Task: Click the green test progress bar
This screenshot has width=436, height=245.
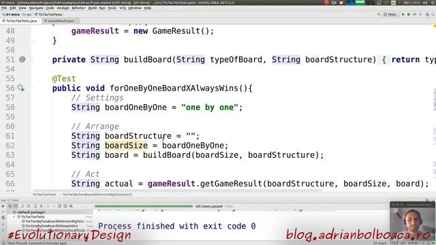Action: pos(144,206)
